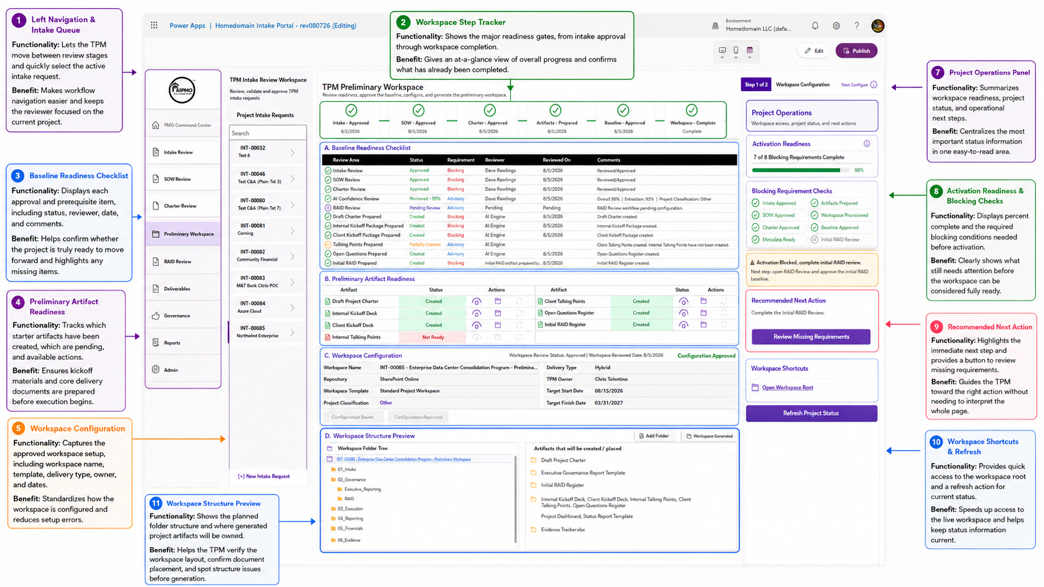
Task: Click the Admin gear sidebar icon
Action: click(155, 370)
